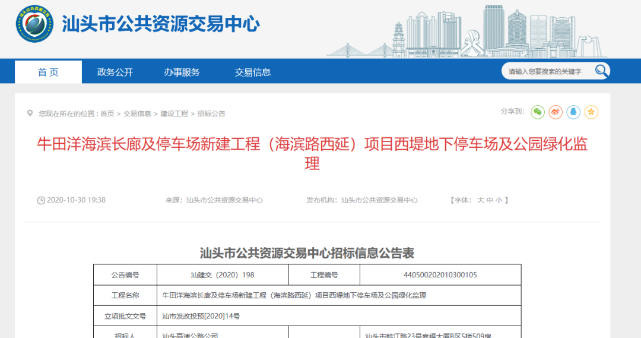641x338 pixels.
Task: Click the clock icon beside publish date
Action: pos(41,201)
